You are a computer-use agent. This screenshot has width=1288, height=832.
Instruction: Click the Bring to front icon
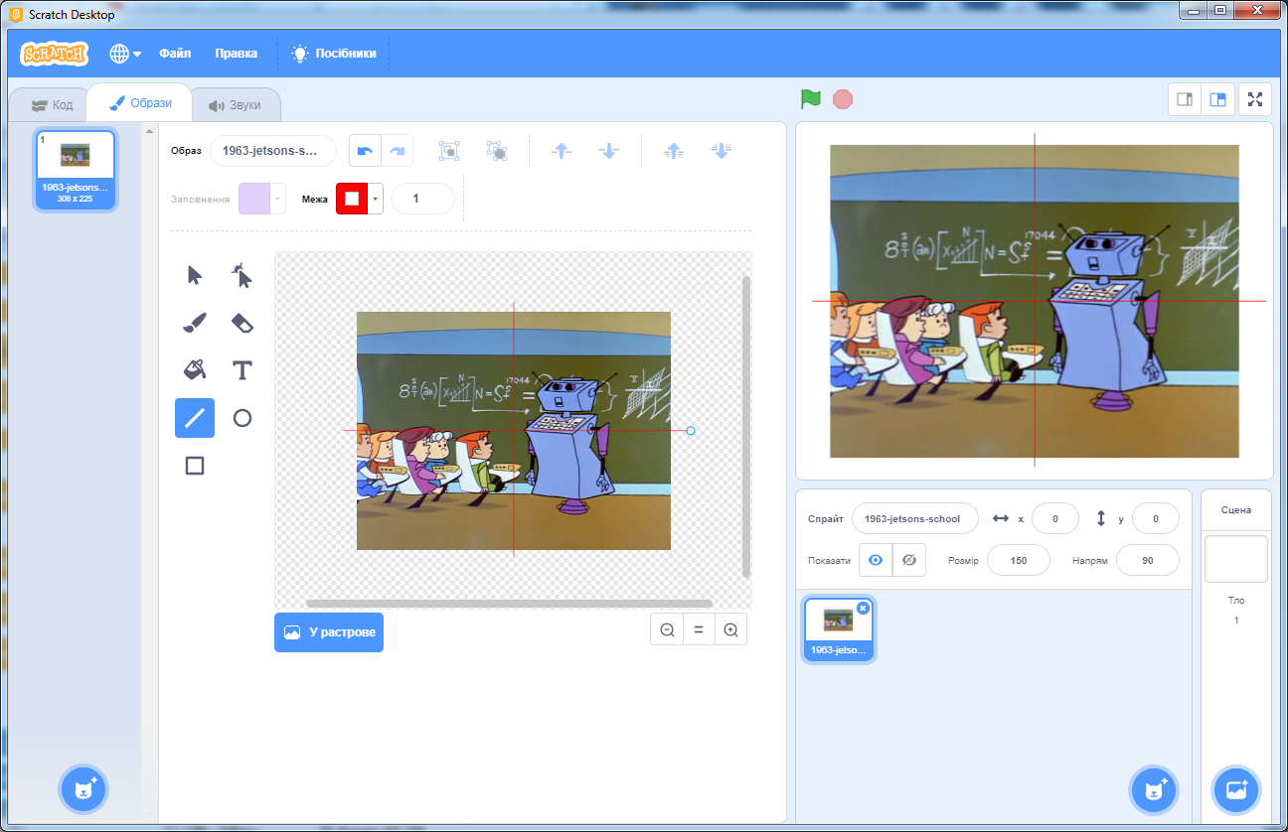tap(674, 151)
